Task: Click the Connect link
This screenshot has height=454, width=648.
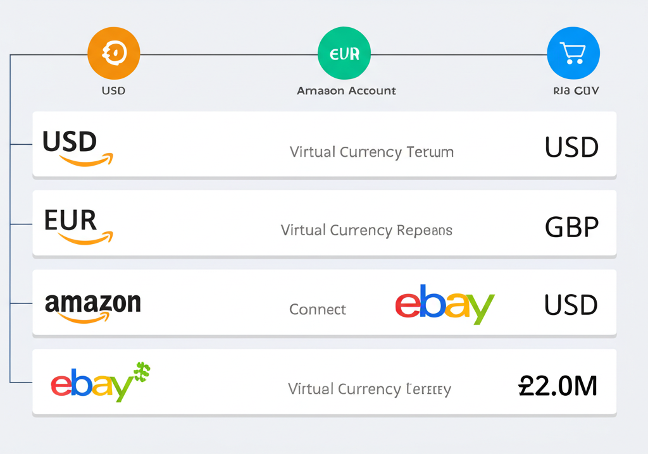Action: 318,309
